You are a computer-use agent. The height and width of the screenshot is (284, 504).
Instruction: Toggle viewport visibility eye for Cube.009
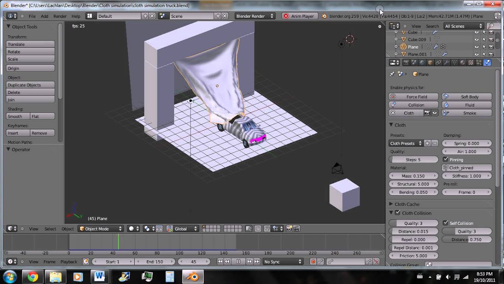476,39
